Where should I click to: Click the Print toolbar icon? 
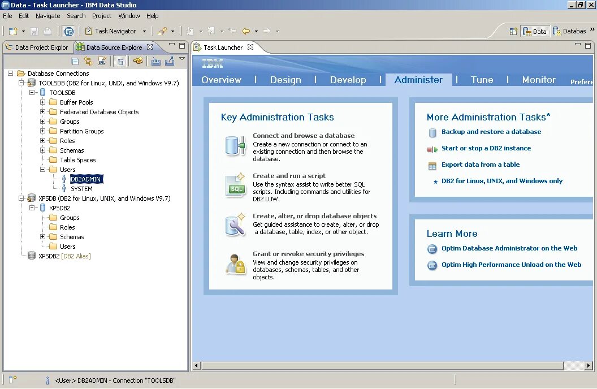(x=47, y=31)
